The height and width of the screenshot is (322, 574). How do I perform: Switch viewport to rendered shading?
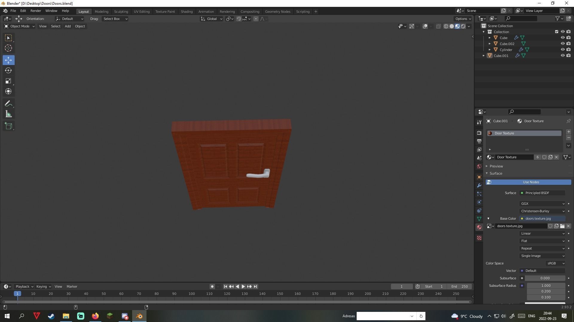(x=463, y=26)
